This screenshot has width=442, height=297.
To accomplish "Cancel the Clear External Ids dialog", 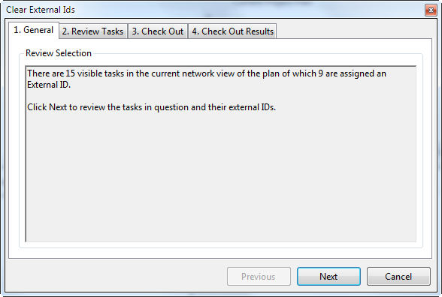I will [x=398, y=277].
